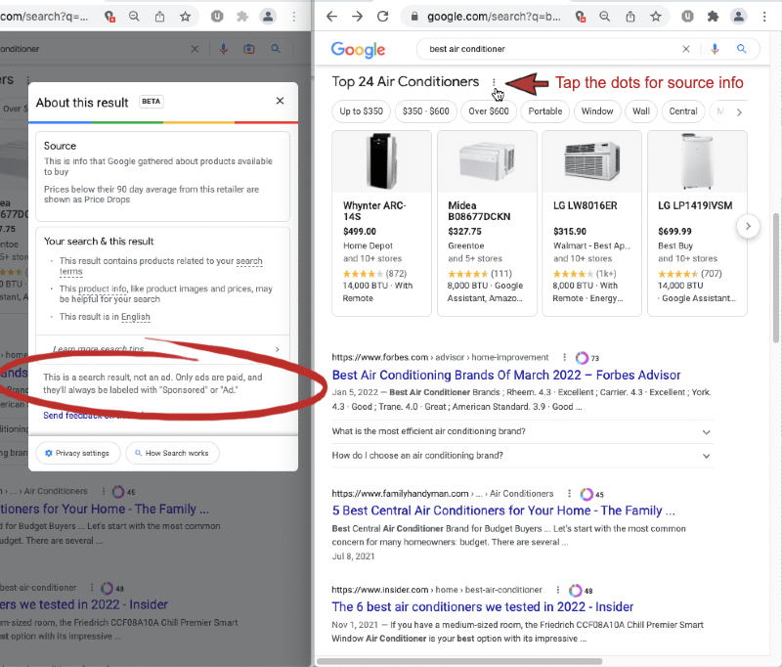This screenshot has height=667, width=782.
Task: Click the score circle 73 beside Forbes result
Action: coord(582,358)
